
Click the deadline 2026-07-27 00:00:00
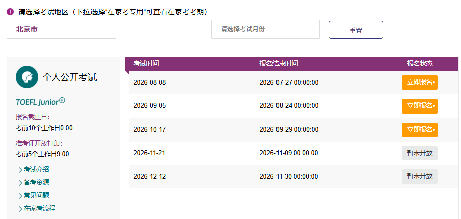point(289,83)
